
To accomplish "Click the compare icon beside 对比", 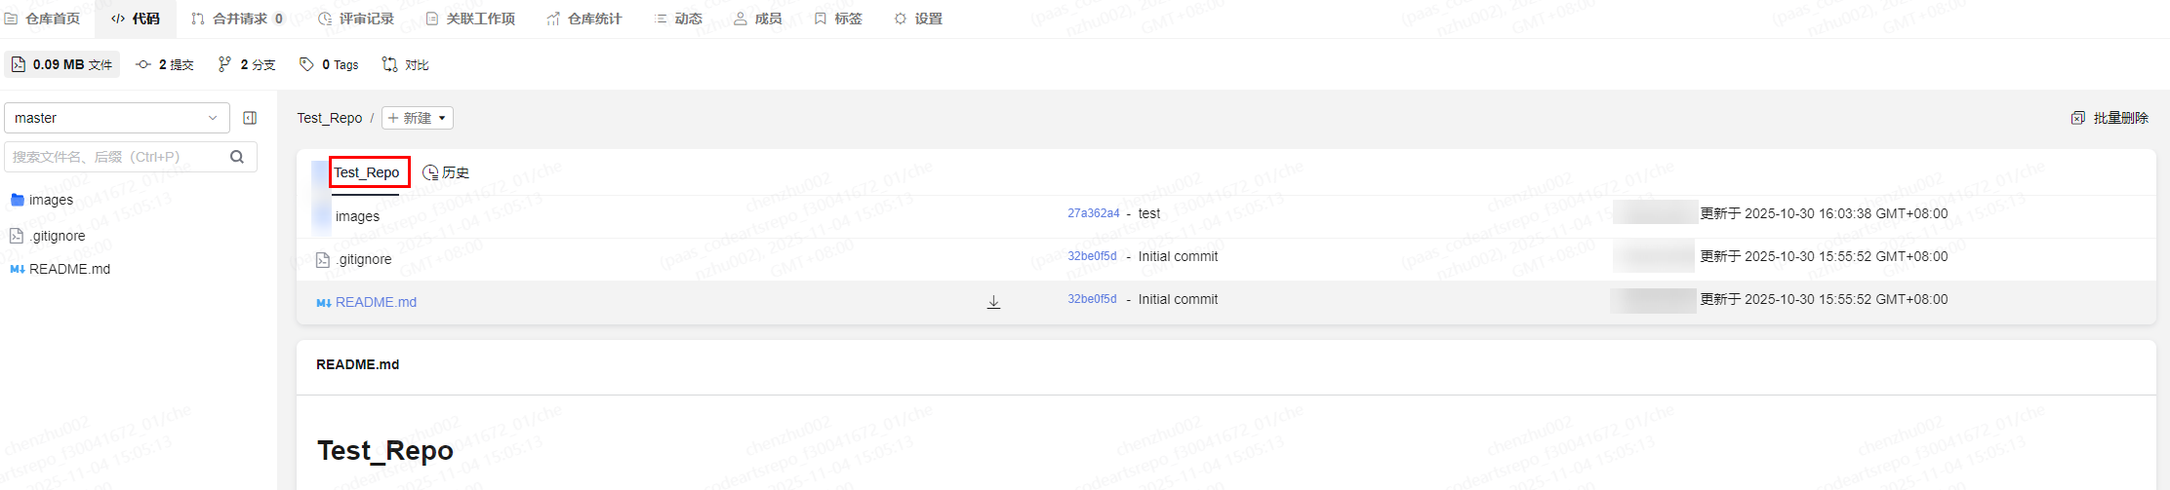I will coord(389,64).
